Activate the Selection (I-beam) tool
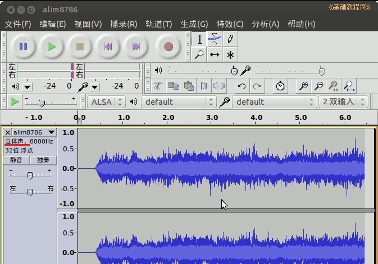Screen dimensions: 378x264 click(199, 39)
